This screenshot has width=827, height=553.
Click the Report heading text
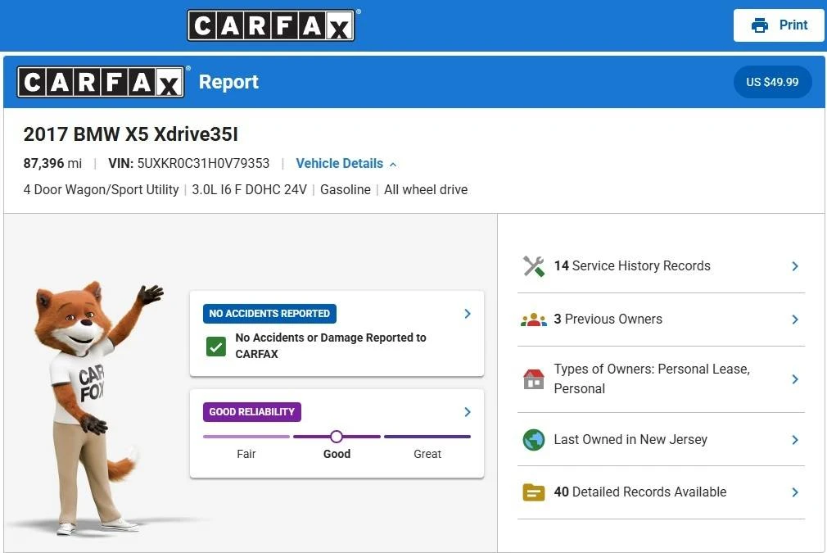tap(228, 82)
